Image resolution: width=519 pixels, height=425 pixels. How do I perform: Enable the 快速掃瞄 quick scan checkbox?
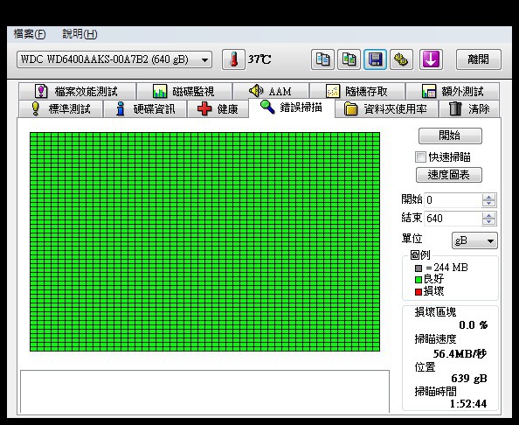[420, 157]
